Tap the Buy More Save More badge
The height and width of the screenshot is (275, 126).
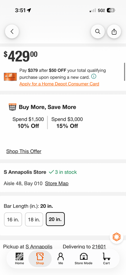point(12,107)
